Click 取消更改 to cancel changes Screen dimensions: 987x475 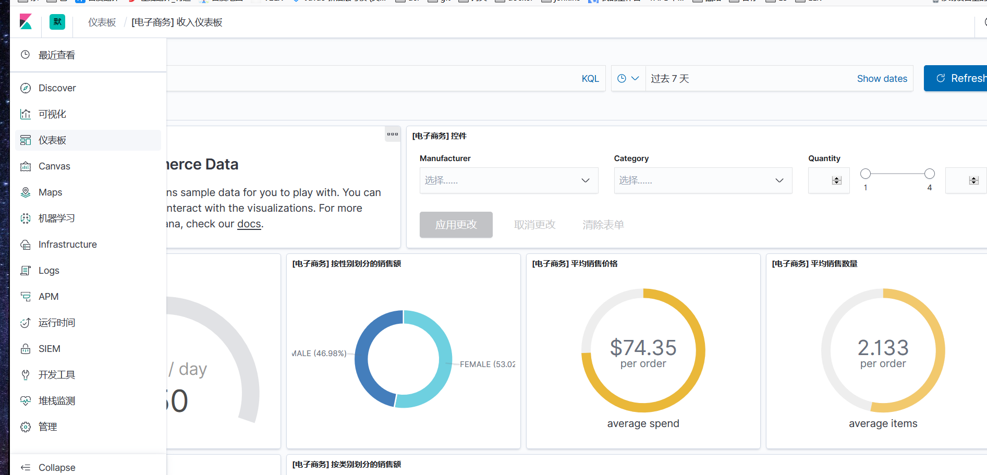[535, 225]
